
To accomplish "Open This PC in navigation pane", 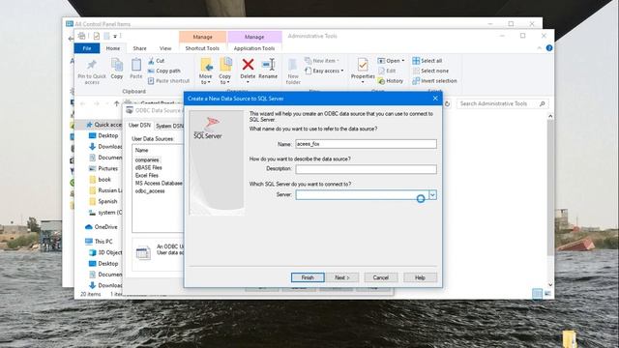I will click(99, 242).
